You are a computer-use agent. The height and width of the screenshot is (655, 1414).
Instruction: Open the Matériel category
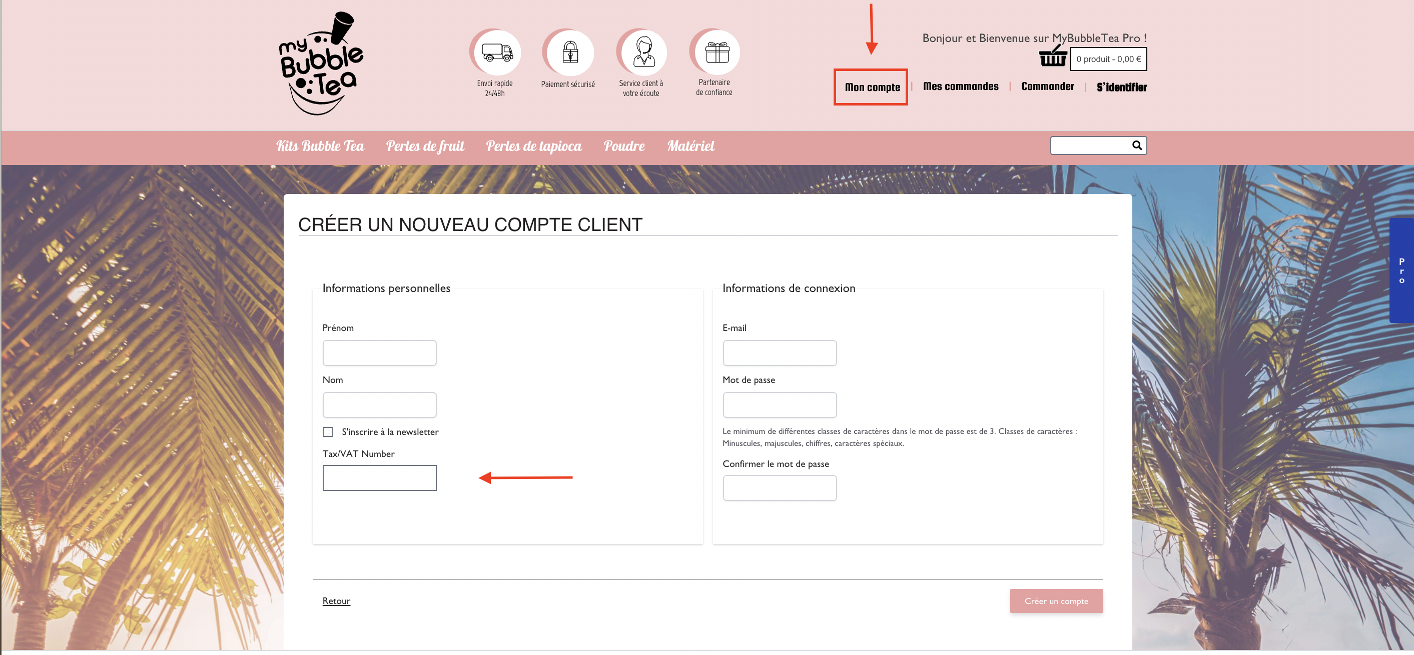coord(690,146)
